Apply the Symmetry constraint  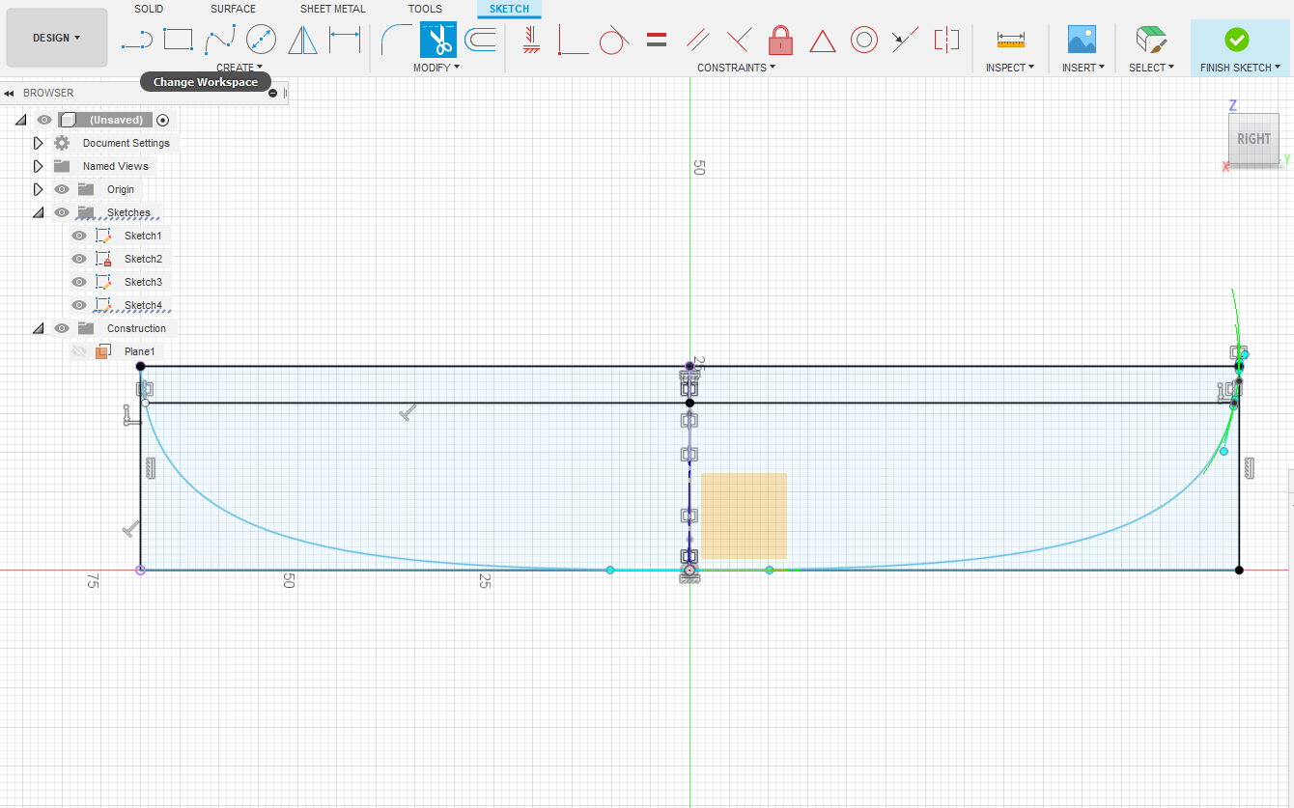click(x=946, y=40)
